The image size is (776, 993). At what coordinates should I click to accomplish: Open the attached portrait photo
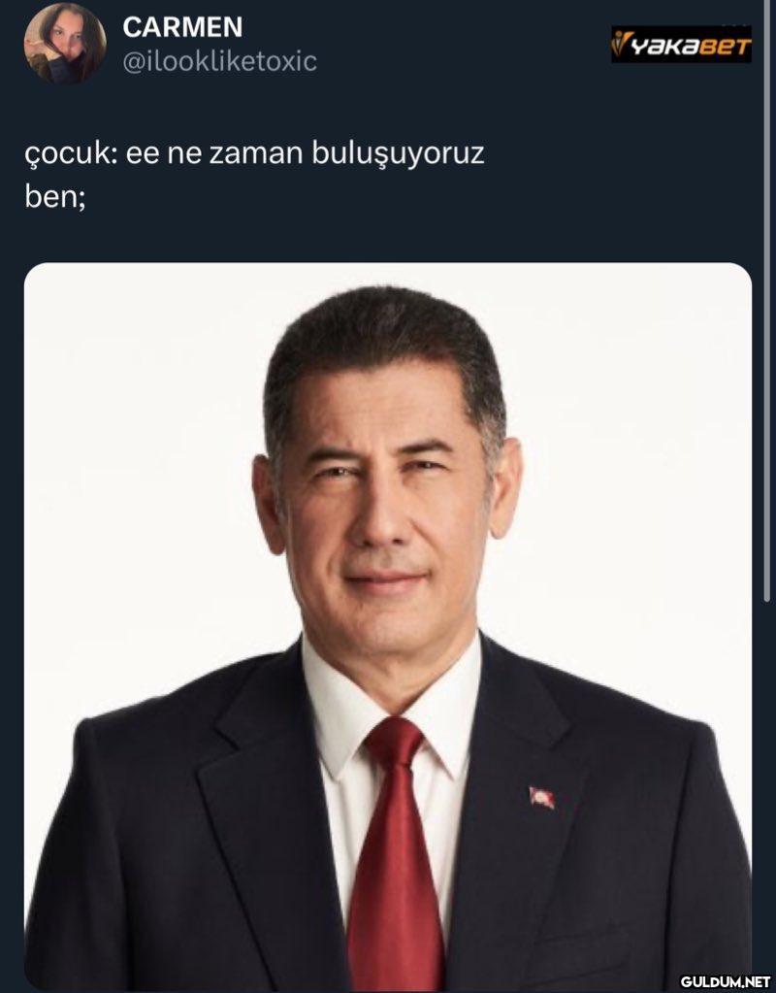point(387,627)
